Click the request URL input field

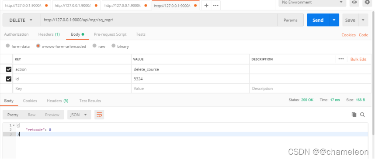point(159,20)
